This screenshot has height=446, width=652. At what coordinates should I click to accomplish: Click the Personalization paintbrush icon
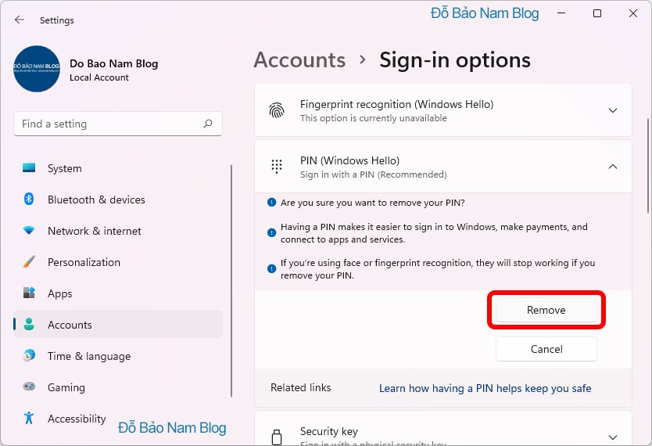29,261
